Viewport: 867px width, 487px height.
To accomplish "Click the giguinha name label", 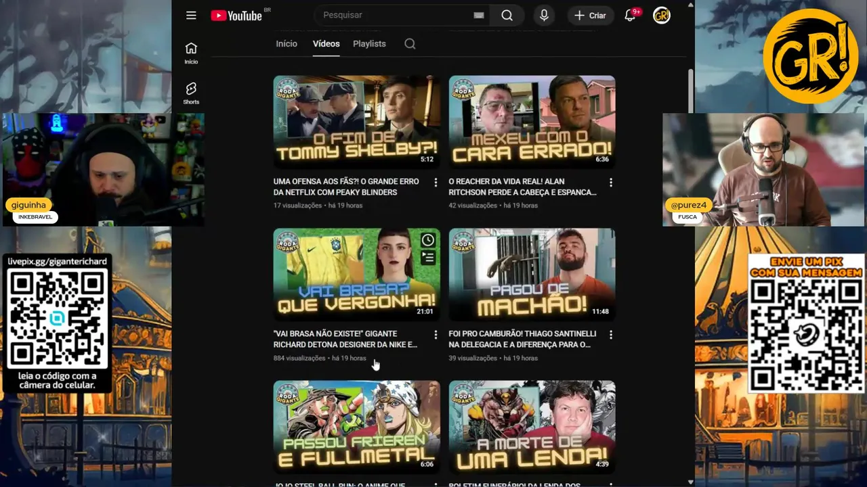I will [28, 205].
